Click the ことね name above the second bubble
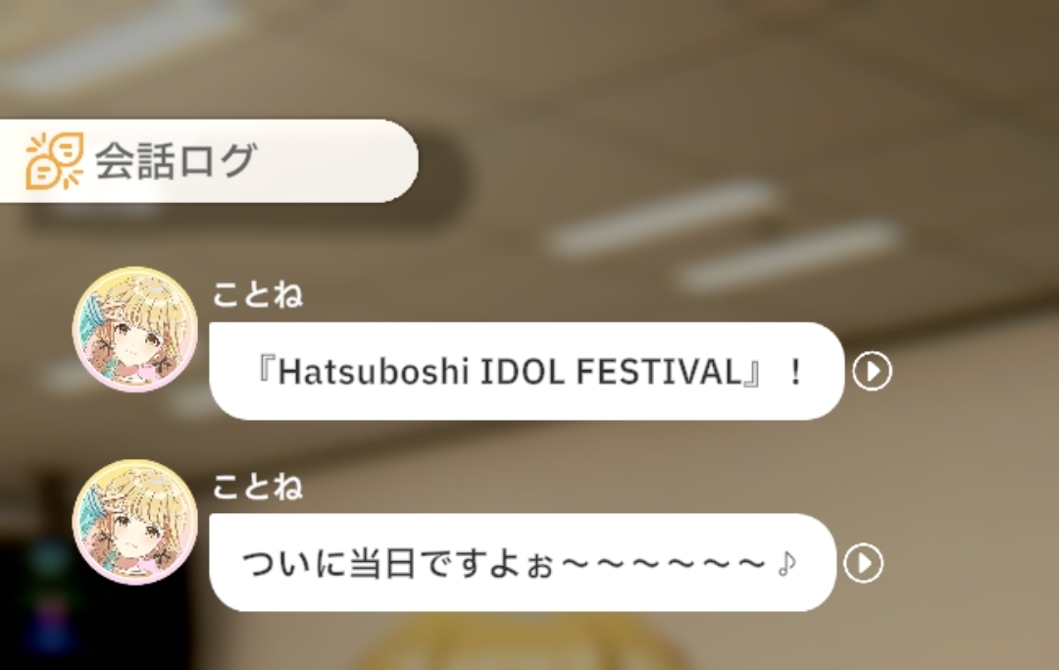1059x670 pixels. click(258, 488)
